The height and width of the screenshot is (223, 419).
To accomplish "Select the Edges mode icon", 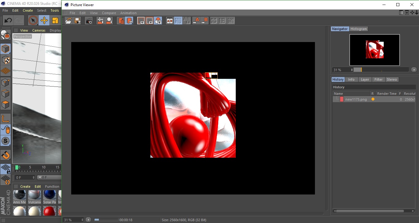I will tap(6, 94).
